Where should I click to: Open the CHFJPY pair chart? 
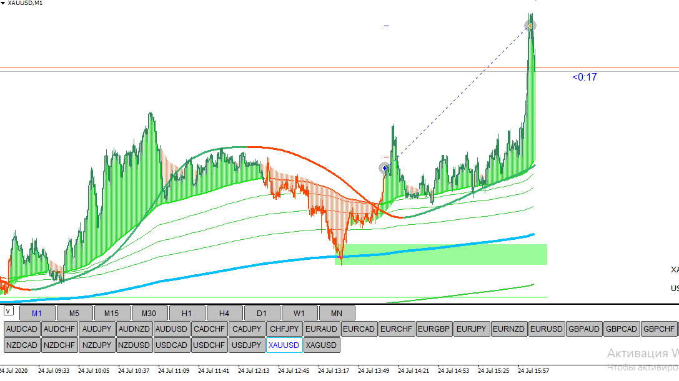(x=284, y=329)
